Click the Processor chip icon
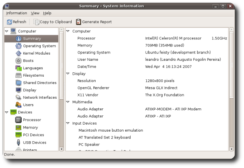 click(18, 120)
